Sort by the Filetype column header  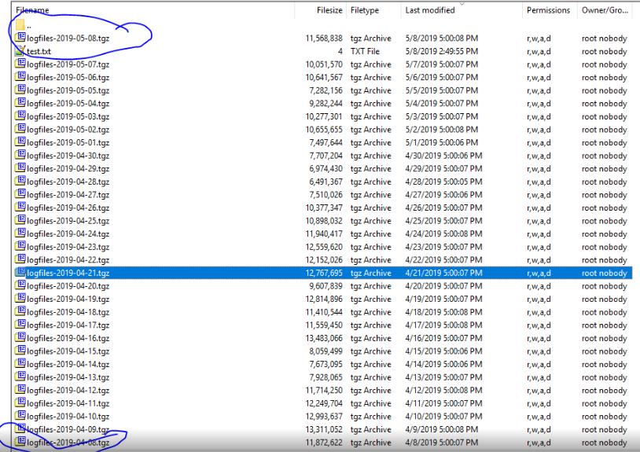pos(365,10)
